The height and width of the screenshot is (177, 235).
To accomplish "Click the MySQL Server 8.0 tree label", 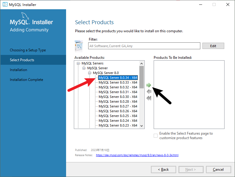I will pos(106,73).
